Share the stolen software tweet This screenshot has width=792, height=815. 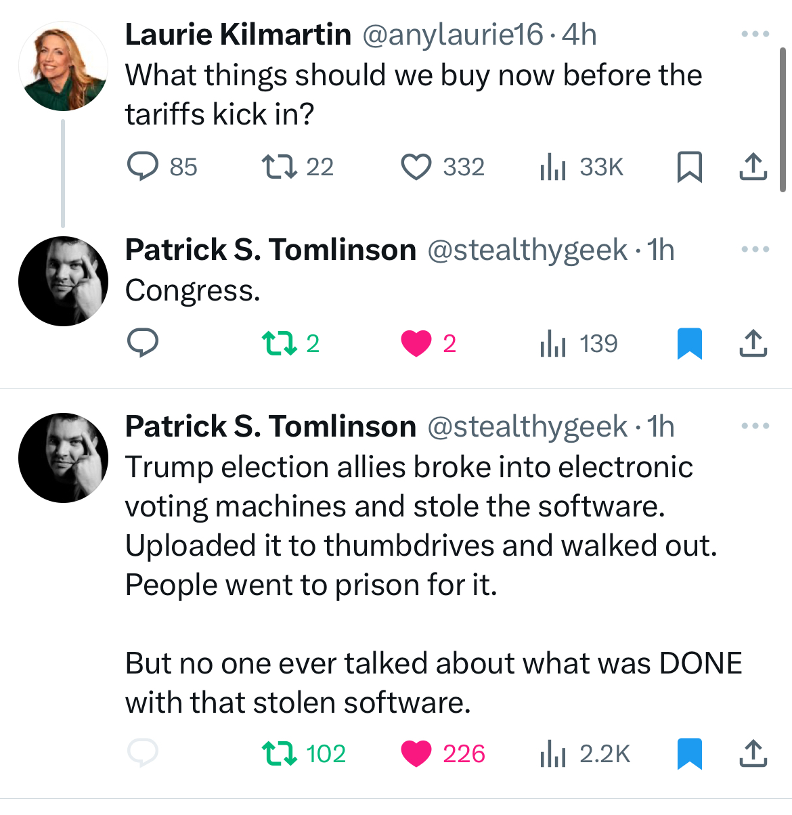coord(753,753)
